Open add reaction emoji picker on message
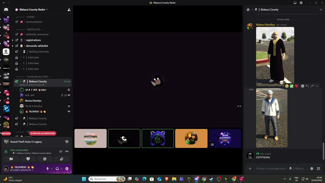The height and width of the screenshot is (183, 325). tap(303, 86)
